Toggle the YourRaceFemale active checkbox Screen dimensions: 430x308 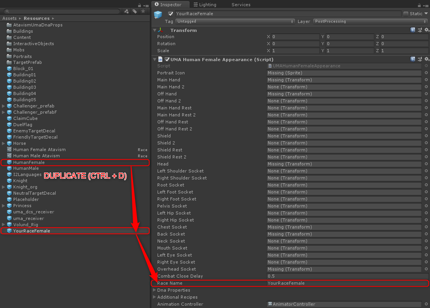(x=170, y=14)
